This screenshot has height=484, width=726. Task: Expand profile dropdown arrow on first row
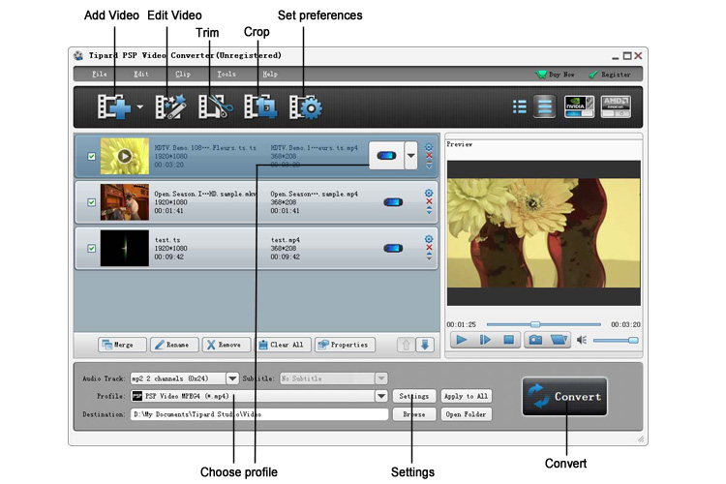[411, 156]
